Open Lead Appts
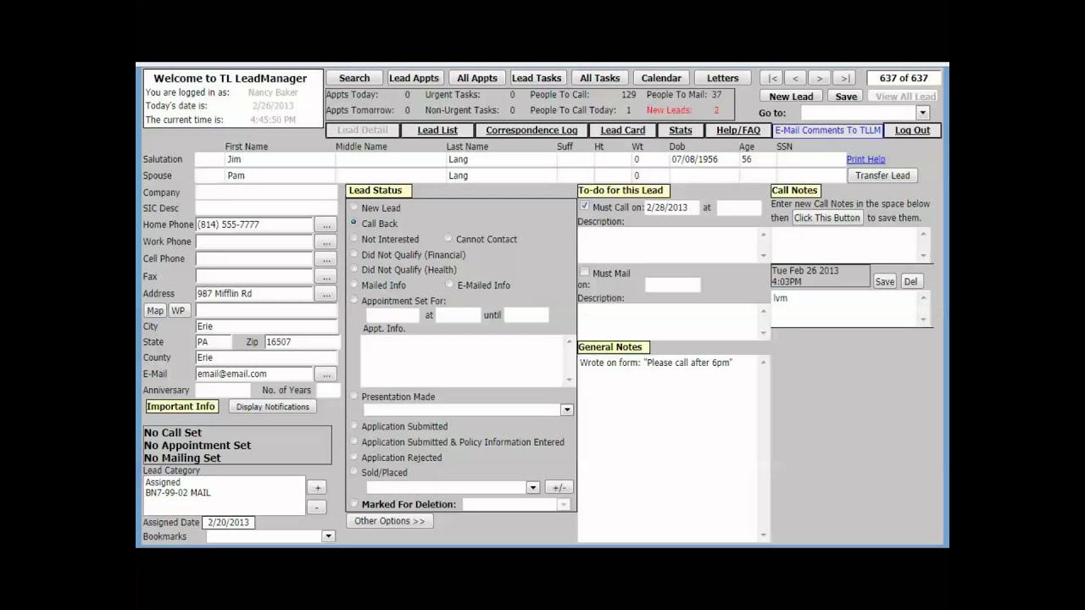 point(414,78)
